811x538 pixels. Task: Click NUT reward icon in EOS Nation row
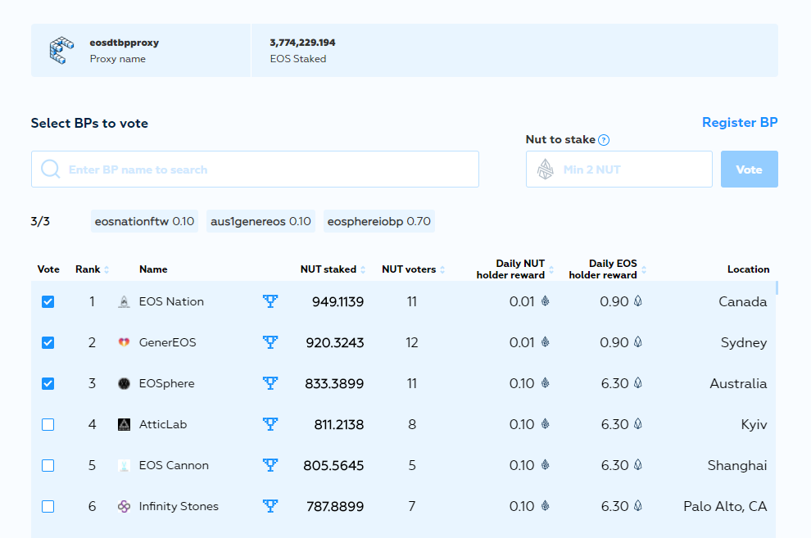coord(545,301)
